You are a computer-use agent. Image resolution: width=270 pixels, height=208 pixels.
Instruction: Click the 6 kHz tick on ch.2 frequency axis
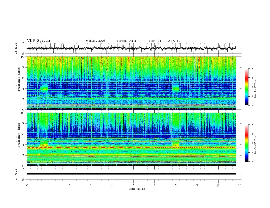(x=24, y=134)
